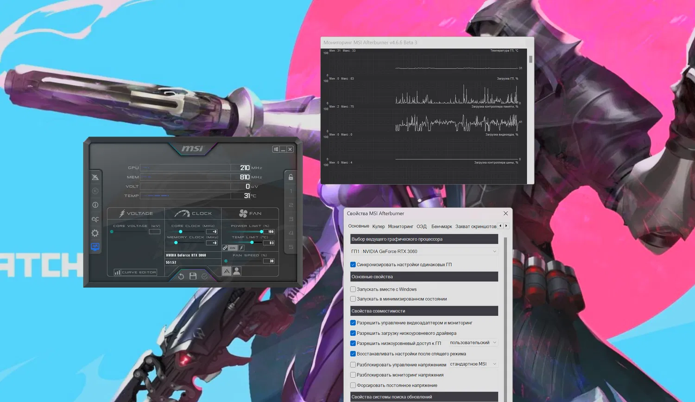
Task: Open the 'стандартное MSI' voltage dropdown
Action: tap(473, 364)
